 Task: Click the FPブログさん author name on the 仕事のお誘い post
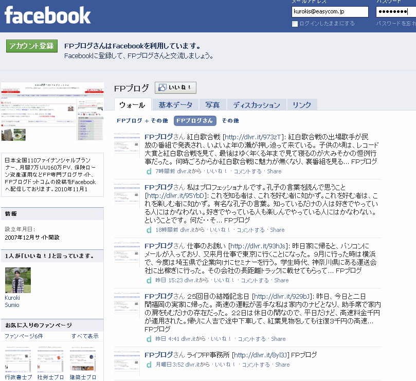click(x=165, y=246)
